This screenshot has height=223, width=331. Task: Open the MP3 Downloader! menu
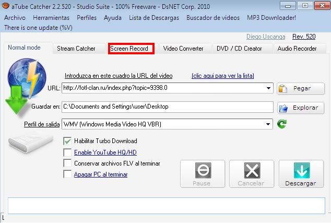click(x=271, y=18)
